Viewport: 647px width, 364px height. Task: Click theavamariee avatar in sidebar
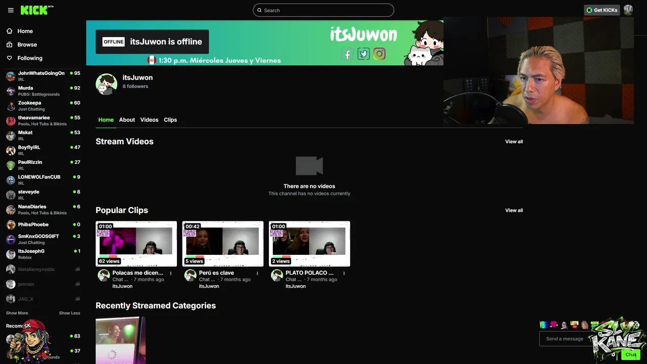point(11,121)
